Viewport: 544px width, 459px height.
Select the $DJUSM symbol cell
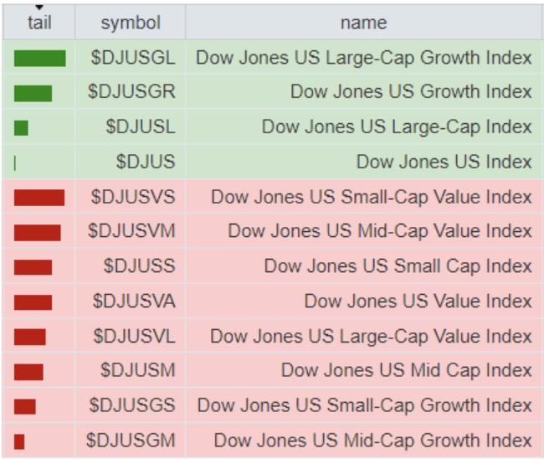pyautogui.click(x=137, y=370)
